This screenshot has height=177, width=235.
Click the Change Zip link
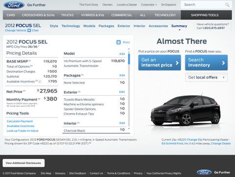click(x=194, y=139)
